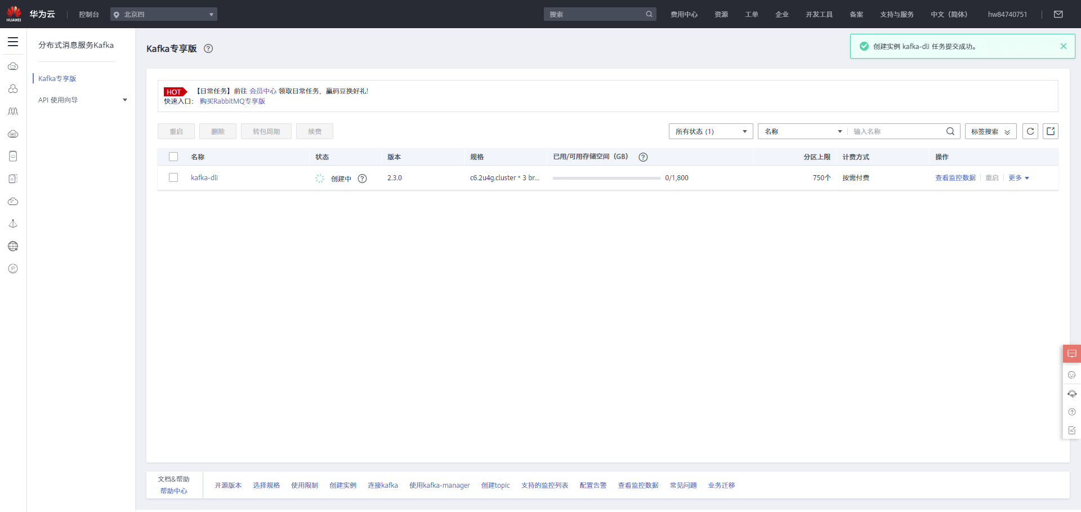Export the instance list
Viewport: 1081px width, 512px height.
click(x=1051, y=131)
